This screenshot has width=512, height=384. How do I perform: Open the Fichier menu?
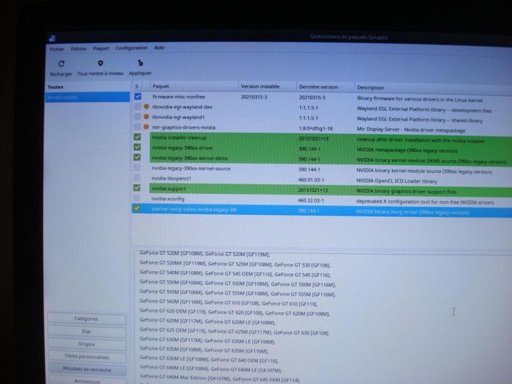(57, 49)
